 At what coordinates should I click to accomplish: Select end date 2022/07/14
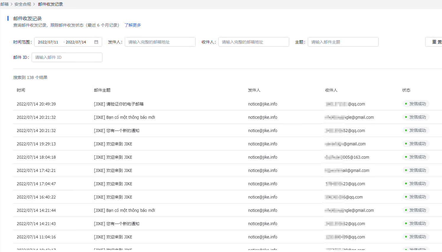(x=76, y=42)
